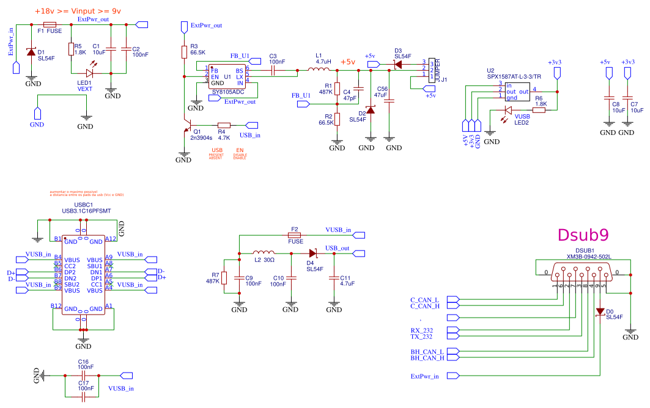Click the EN DISABLE ENABLE note

[240, 154]
